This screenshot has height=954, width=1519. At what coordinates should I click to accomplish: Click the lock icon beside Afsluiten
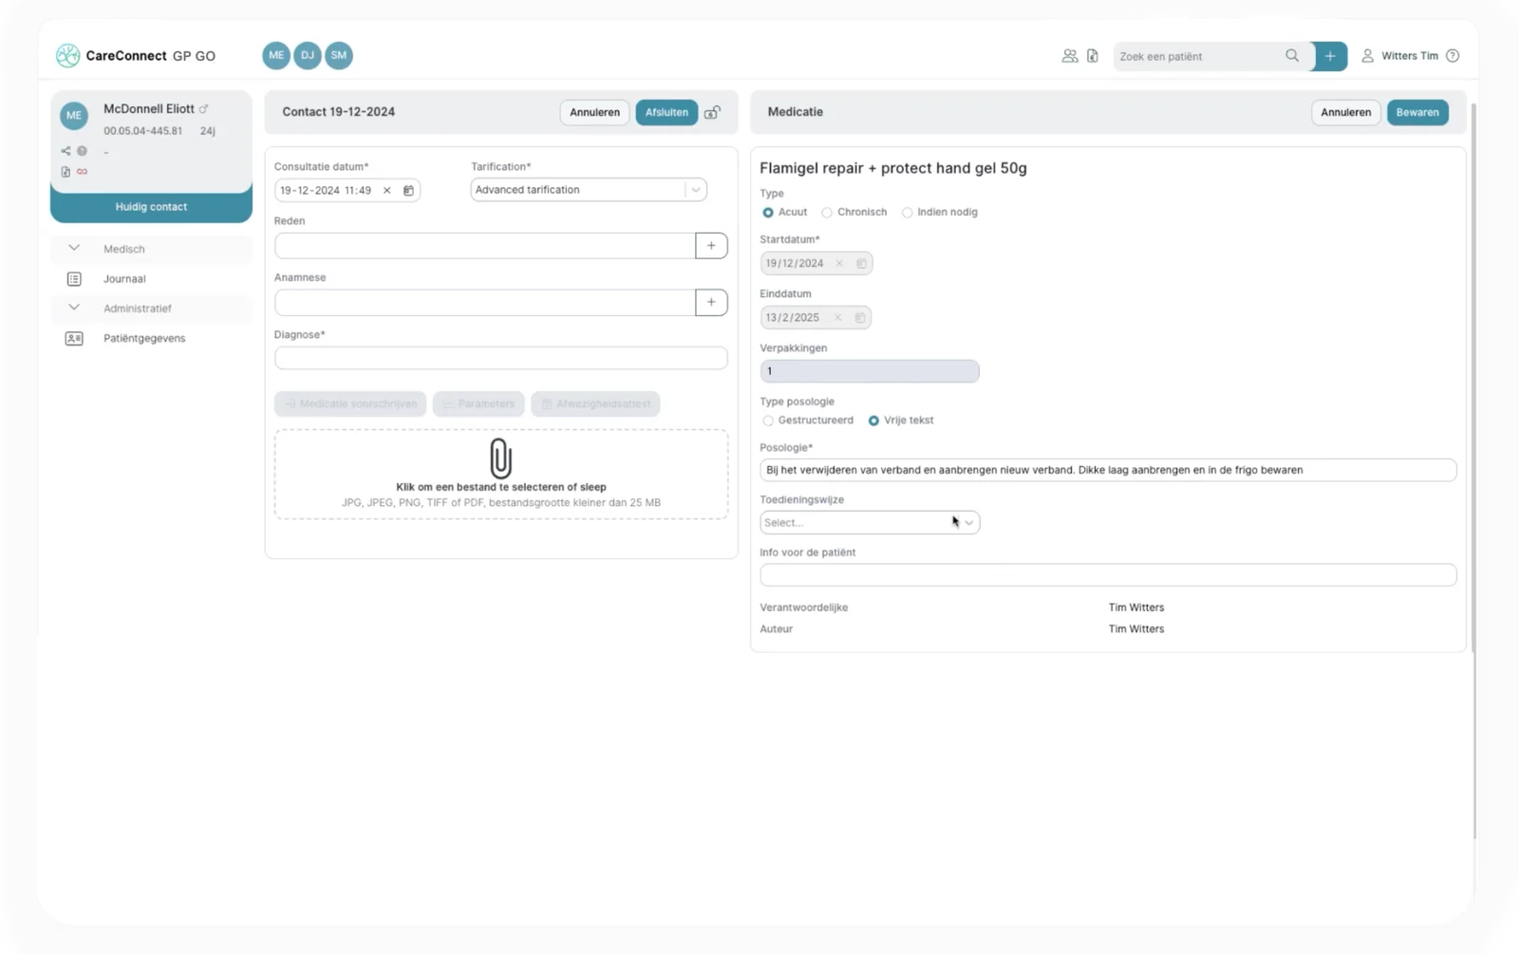click(712, 113)
